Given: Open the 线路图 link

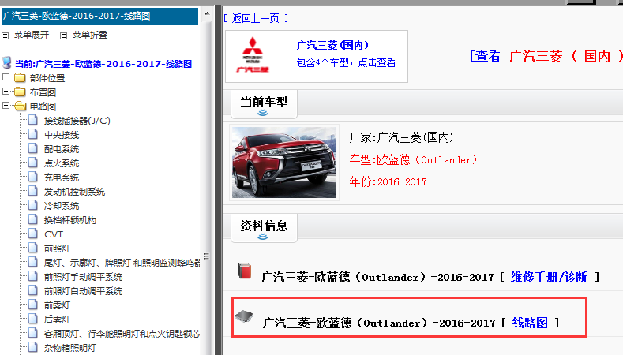Looking at the screenshot, I should click(x=530, y=323).
